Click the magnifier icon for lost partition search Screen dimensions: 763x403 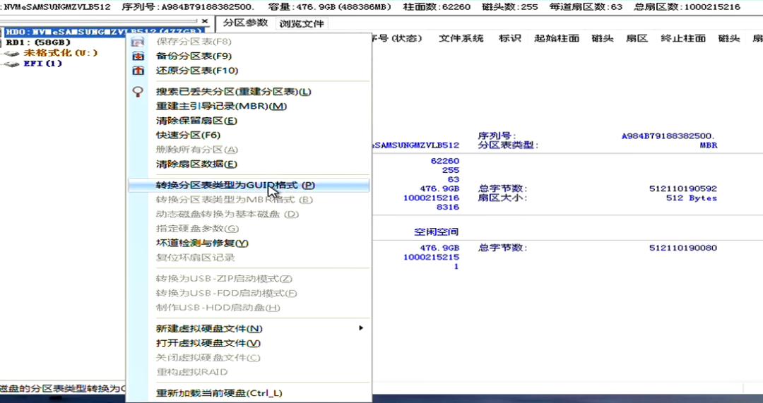click(x=138, y=92)
